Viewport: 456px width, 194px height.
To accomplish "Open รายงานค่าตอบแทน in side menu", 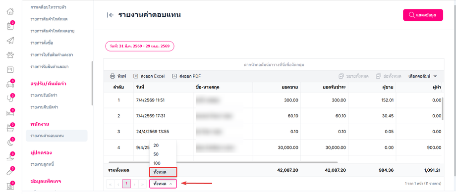I will point(57,136).
